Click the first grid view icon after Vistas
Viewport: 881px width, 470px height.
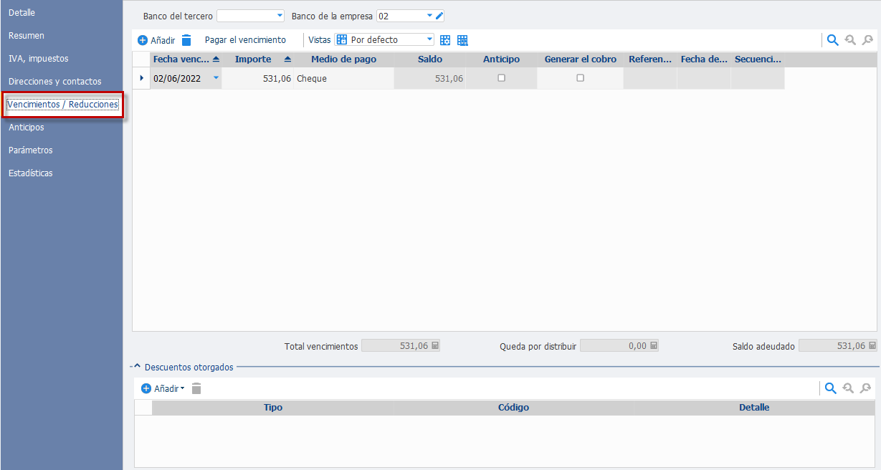[x=445, y=40]
